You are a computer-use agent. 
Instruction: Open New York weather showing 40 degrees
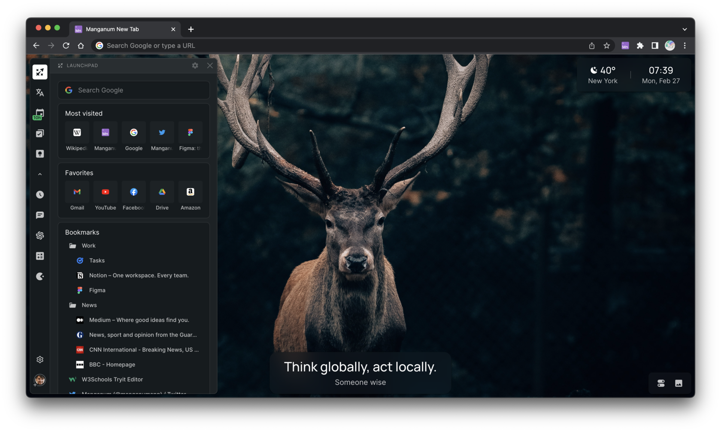(x=603, y=75)
